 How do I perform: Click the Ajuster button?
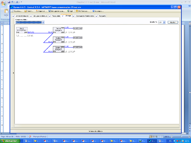click(x=173, y=22)
